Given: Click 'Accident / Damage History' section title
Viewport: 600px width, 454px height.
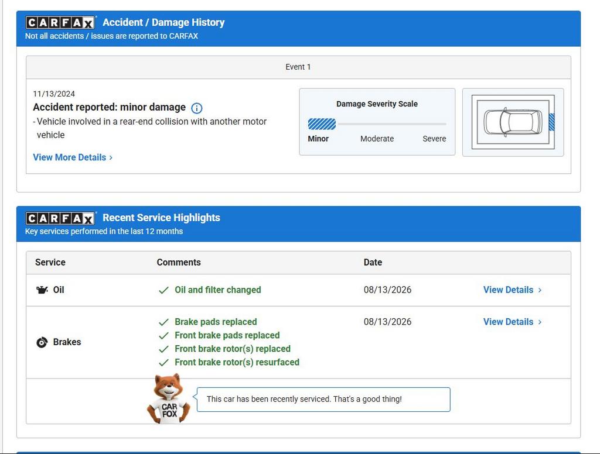Looking at the screenshot, I should point(163,23).
